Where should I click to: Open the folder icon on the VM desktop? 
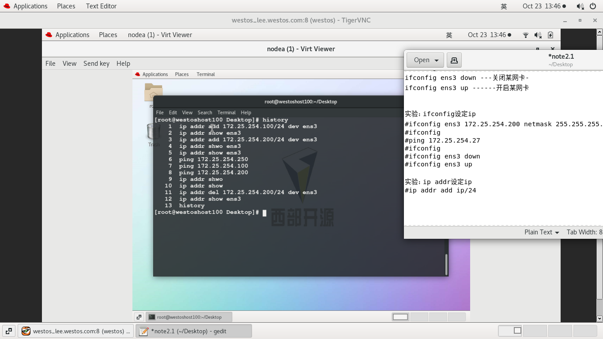coord(153,93)
